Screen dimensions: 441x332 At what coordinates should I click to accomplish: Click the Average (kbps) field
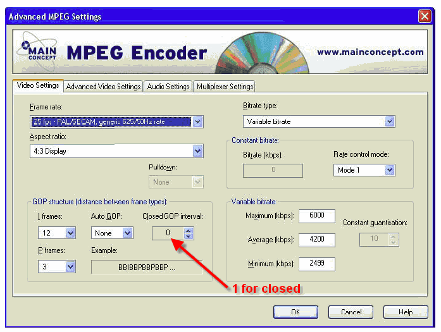click(317, 240)
